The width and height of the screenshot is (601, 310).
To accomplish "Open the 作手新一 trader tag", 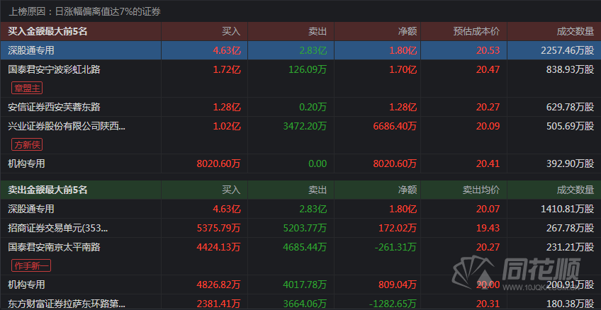I will pyautogui.click(x=31, y=265).
